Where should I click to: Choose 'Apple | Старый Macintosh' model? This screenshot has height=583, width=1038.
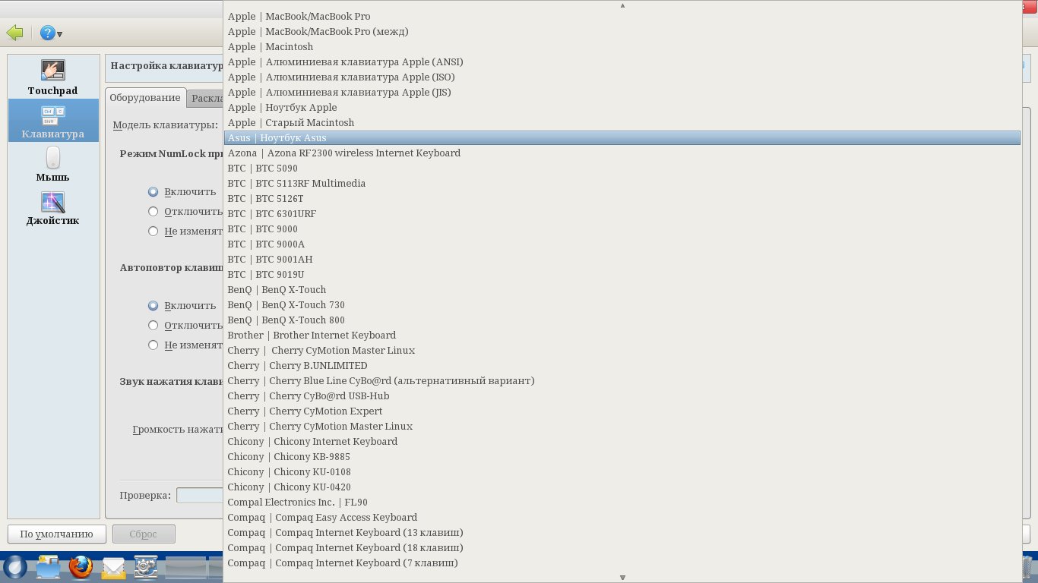pos(622,123)
